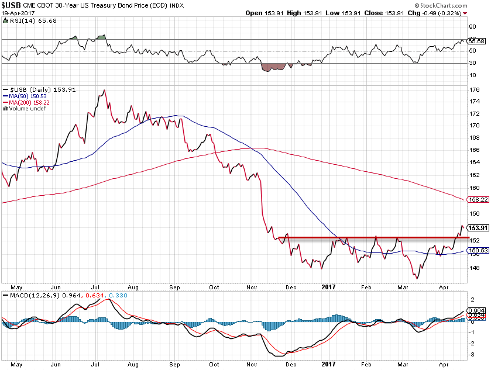Click the 153.91 last price tag
Screen dimensions: 491x374
coord(478,228)
